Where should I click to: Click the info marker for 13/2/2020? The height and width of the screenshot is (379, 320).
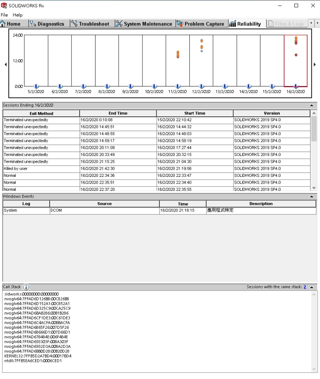click(225, 86)
